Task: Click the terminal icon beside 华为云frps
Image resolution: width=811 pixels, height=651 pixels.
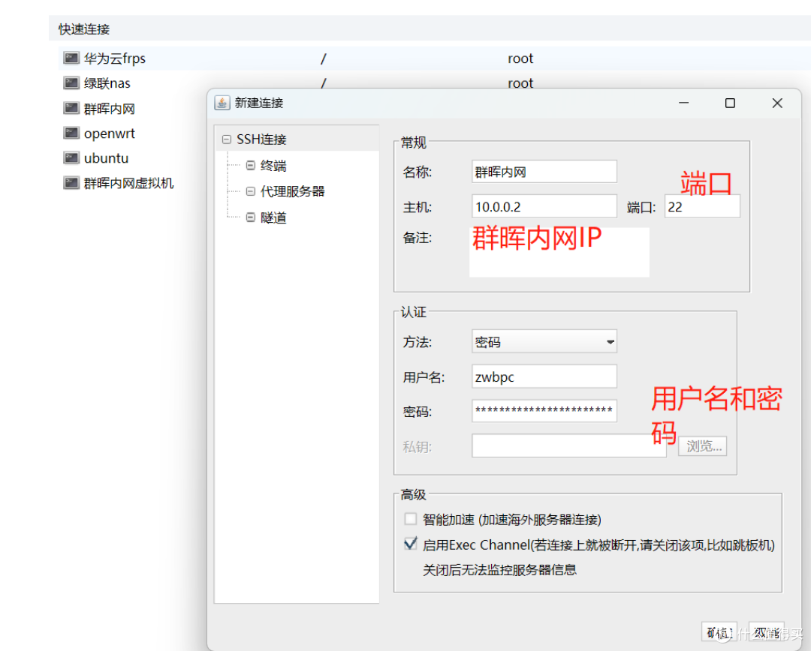Action: (71, 58)
